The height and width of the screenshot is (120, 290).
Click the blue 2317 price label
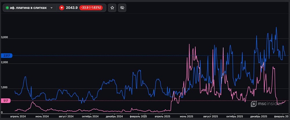coord(6,56)
